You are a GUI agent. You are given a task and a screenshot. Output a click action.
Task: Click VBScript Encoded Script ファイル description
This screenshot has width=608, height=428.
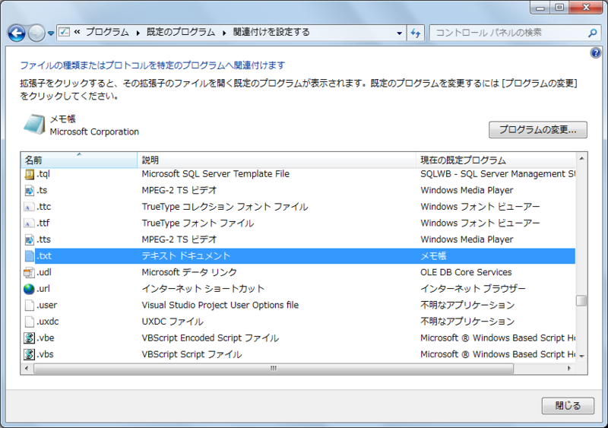tap(211, 338)
